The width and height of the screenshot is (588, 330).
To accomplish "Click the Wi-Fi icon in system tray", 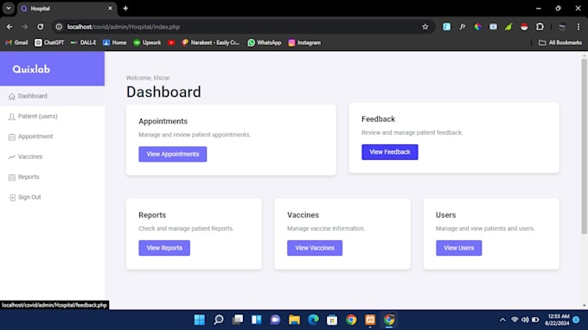I will [x=514, y=320].
